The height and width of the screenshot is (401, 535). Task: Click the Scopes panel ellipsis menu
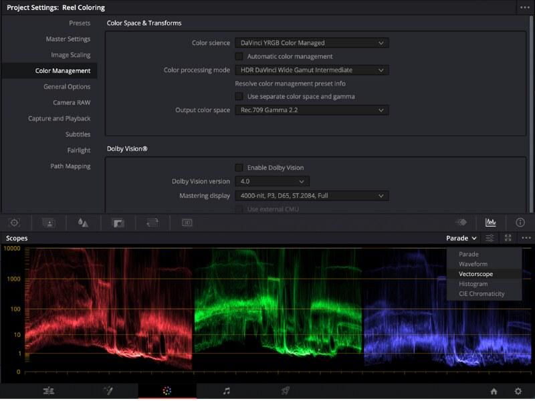(525, 238)
